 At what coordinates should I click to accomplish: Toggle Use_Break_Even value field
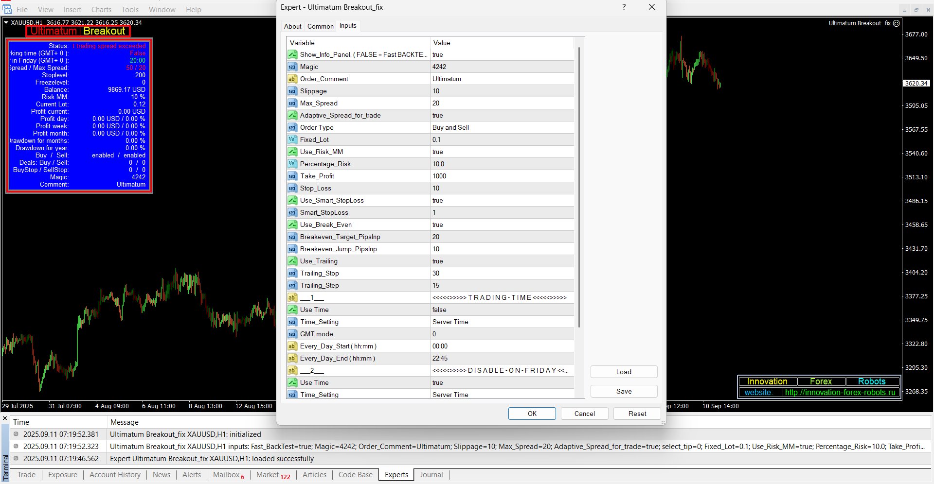click(x=501, y=225)
